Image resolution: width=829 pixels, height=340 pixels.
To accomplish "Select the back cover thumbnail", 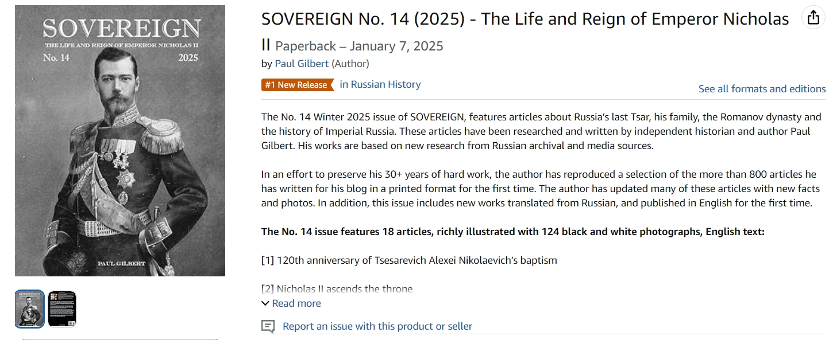I will (62, 309).
